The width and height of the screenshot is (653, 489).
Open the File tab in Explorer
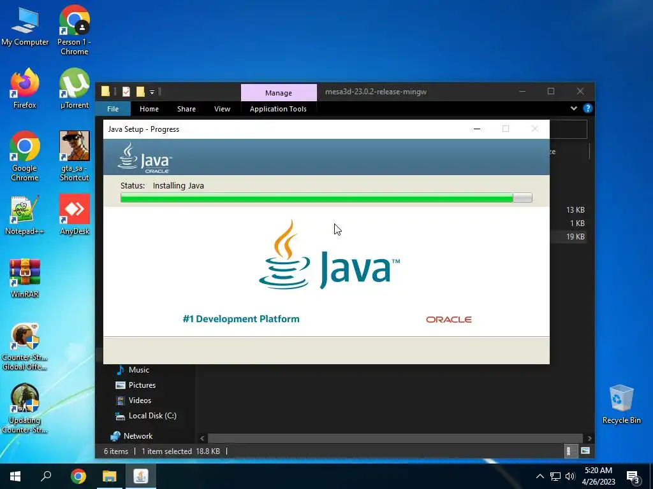113,109
